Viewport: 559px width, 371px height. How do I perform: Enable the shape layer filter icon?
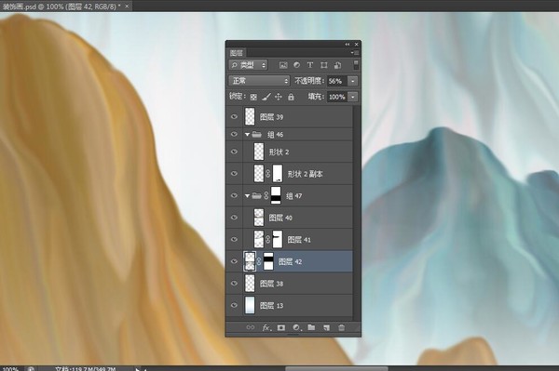pos(323,65)
